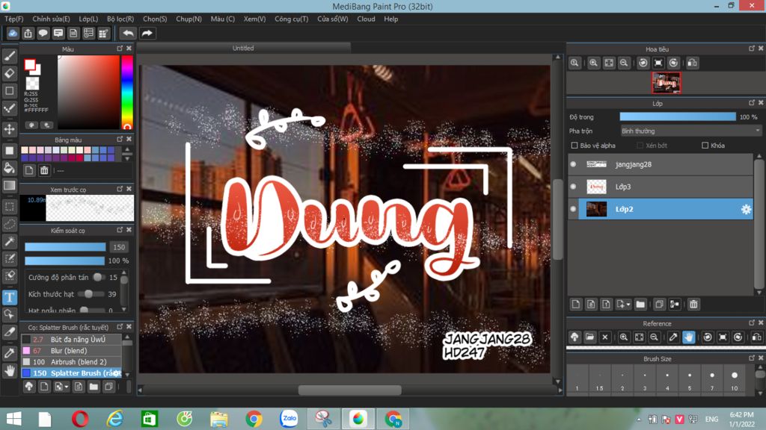Open the brush folder icon
Screen dimensions: 766x430
point(94,387)
